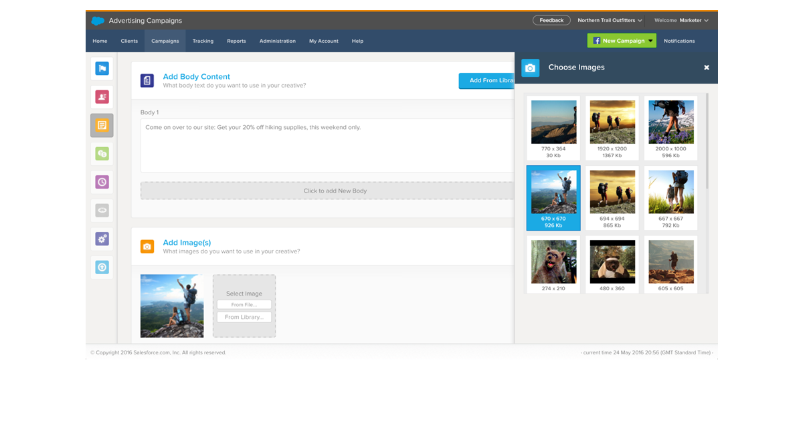Expand the Northern Trail Outfitters dropdown
The image size is (803, 428).
pyautogui.click(x=610, y=21)
